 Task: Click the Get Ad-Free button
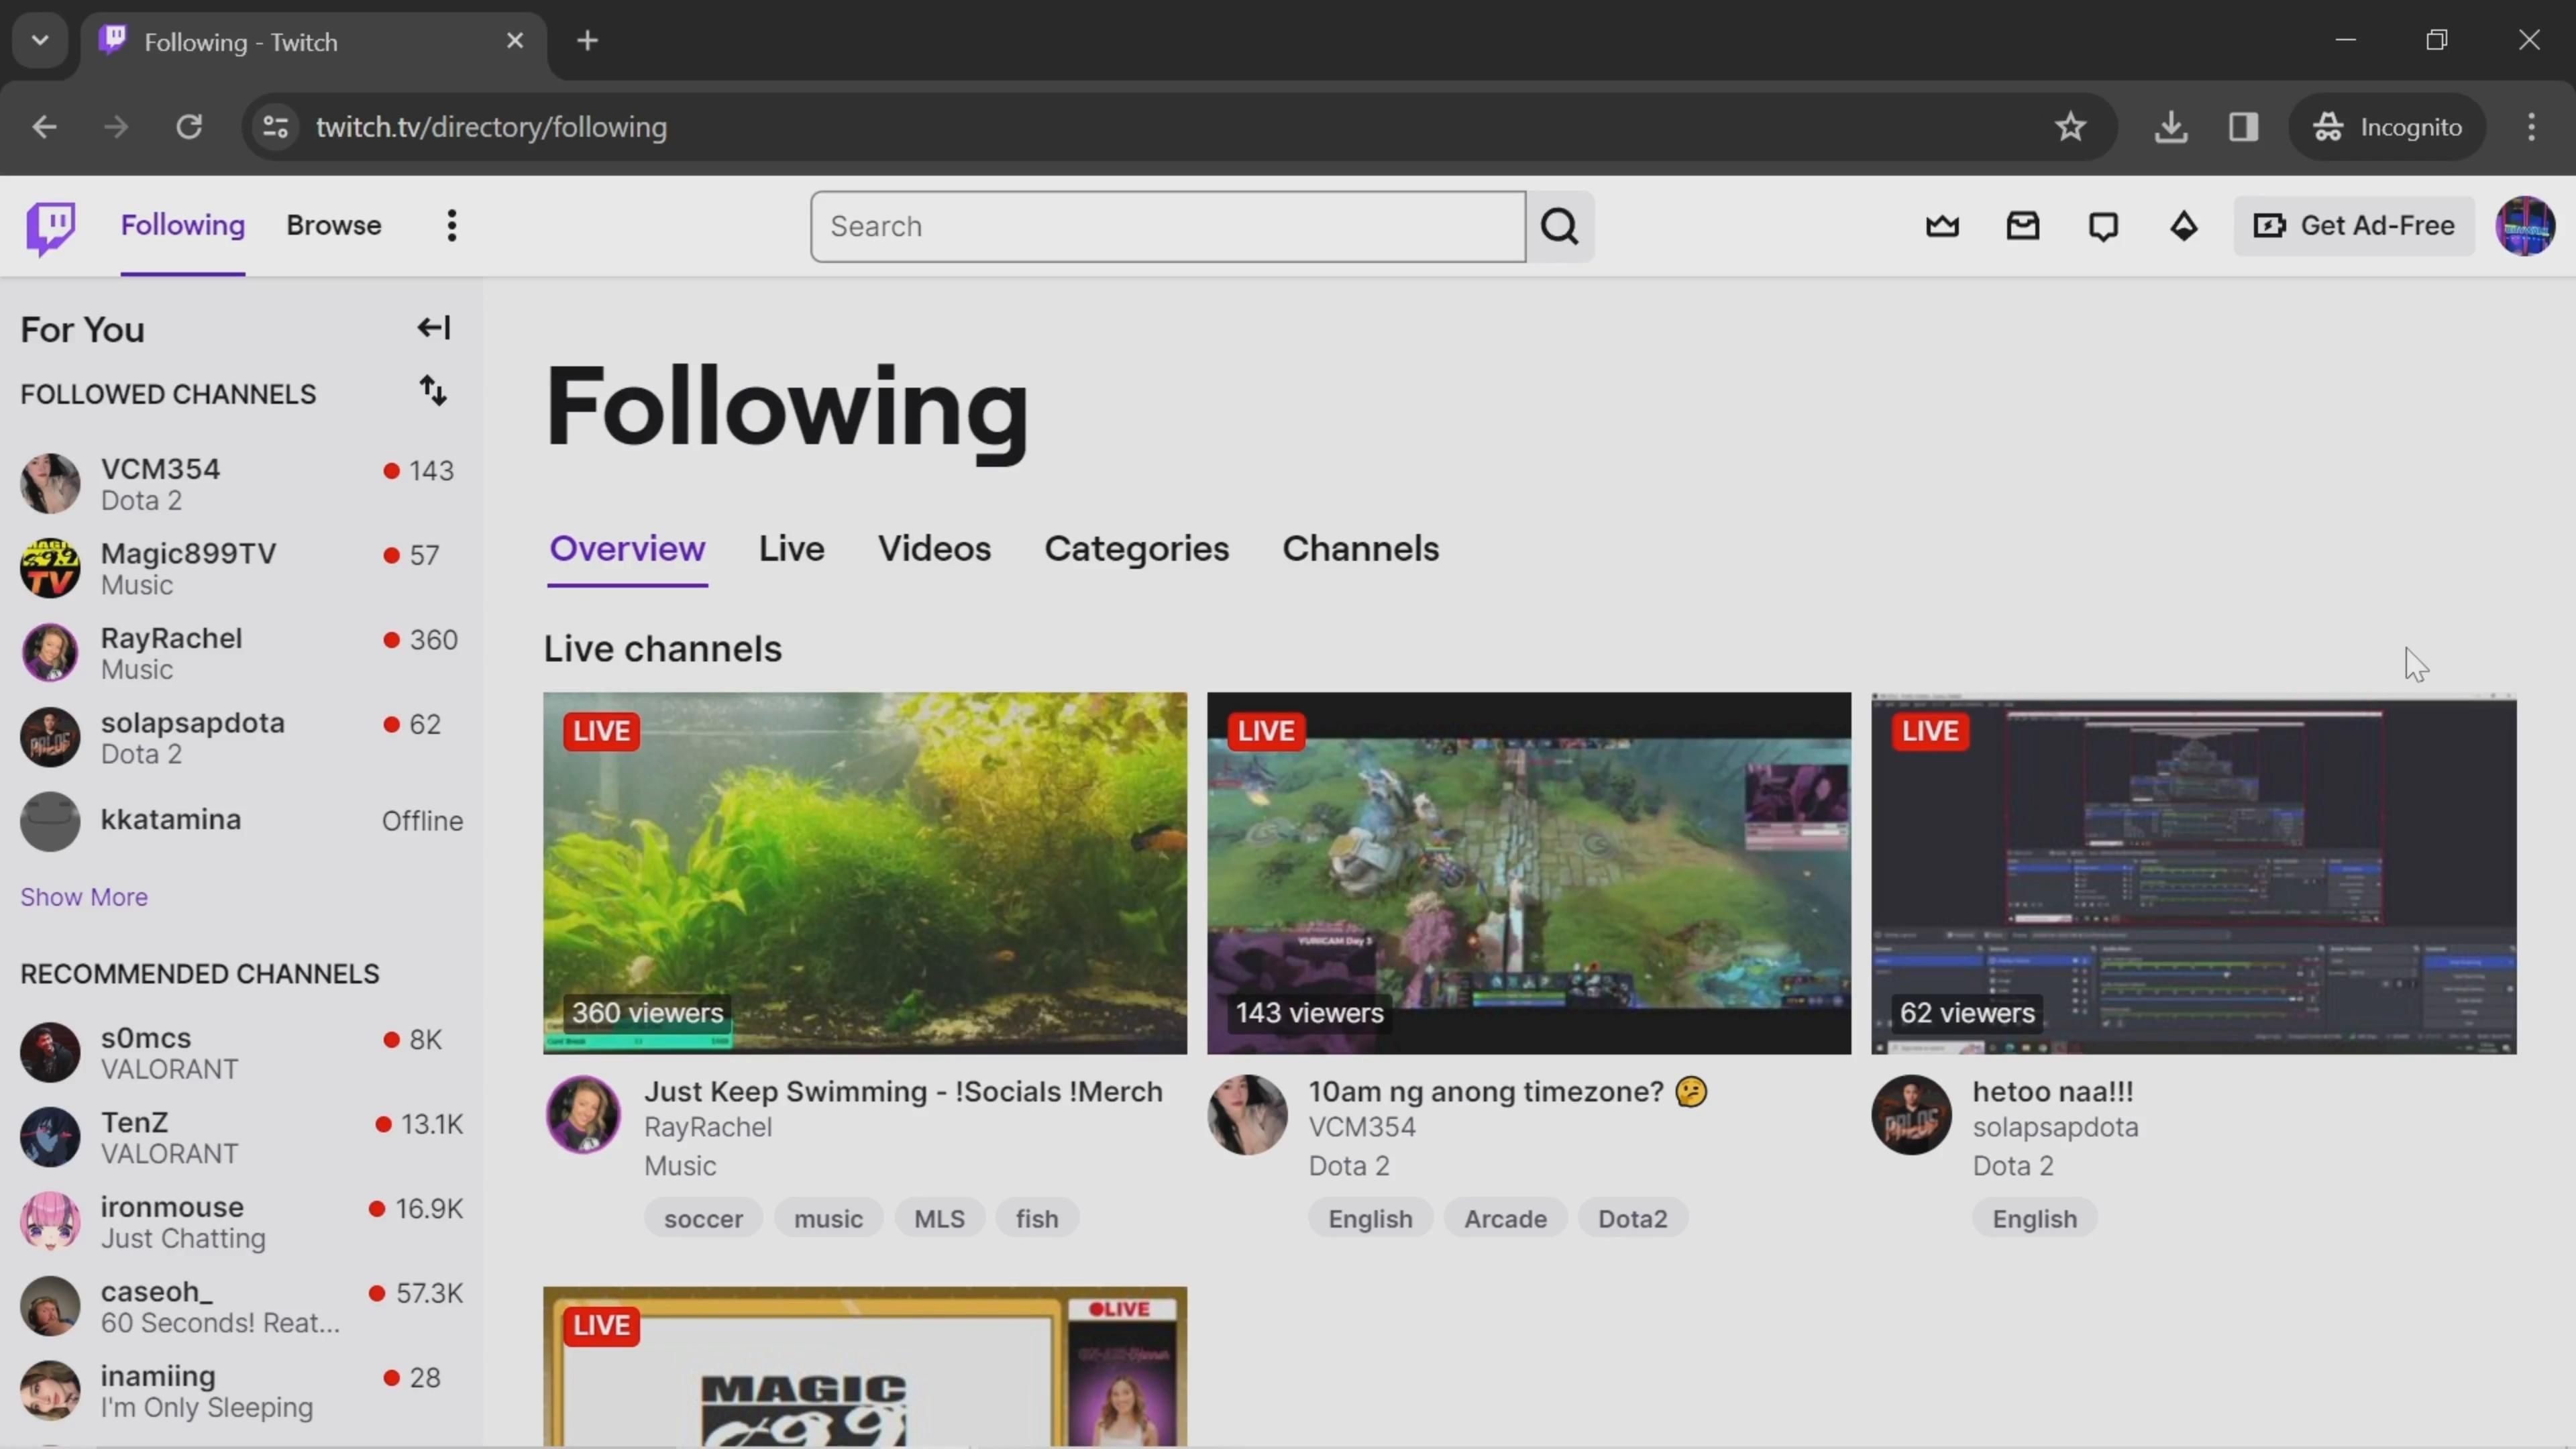click(x=2354, y=226)
